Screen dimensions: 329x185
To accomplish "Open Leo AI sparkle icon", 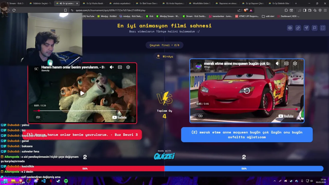I will point(315,10).
